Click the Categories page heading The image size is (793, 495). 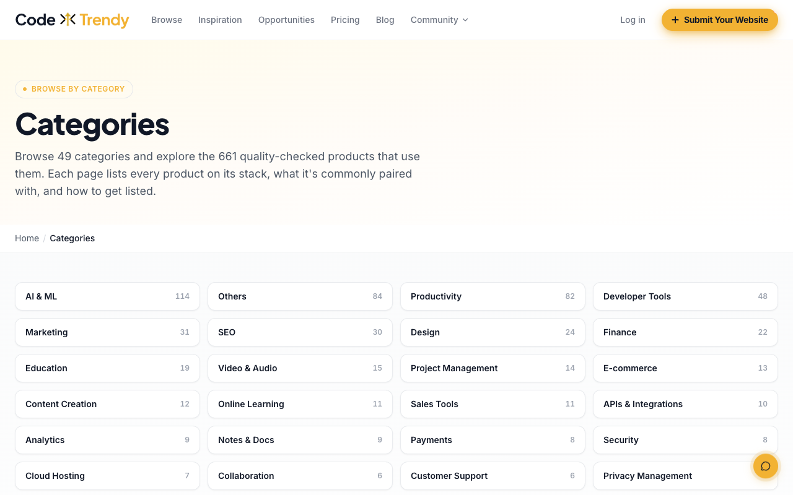[x=92, y=124]
